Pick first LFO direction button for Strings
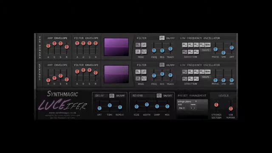This screenshot has height=153, width=272. point(185,79)
